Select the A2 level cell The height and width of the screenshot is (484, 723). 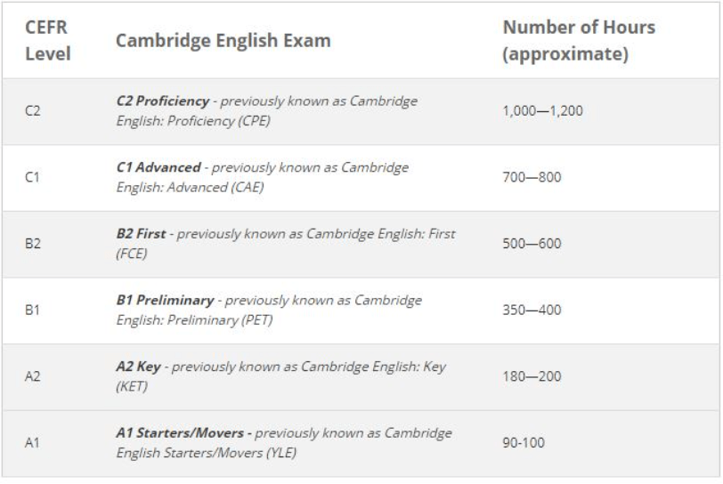coord(32,376)
